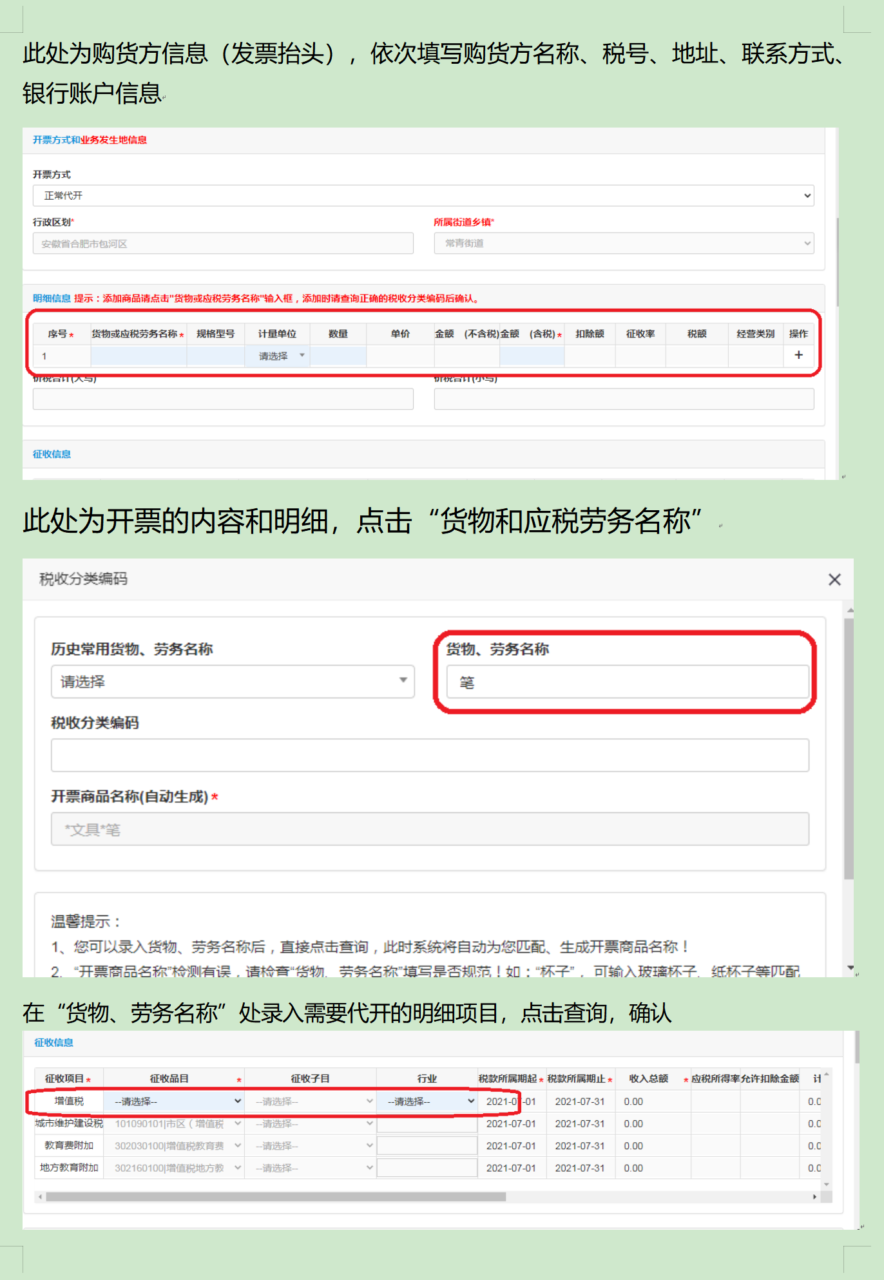Open the 征收子目 dropdown in 教育费附加 row
The width and height of the screenshot is (884, 1280).
311,1146
